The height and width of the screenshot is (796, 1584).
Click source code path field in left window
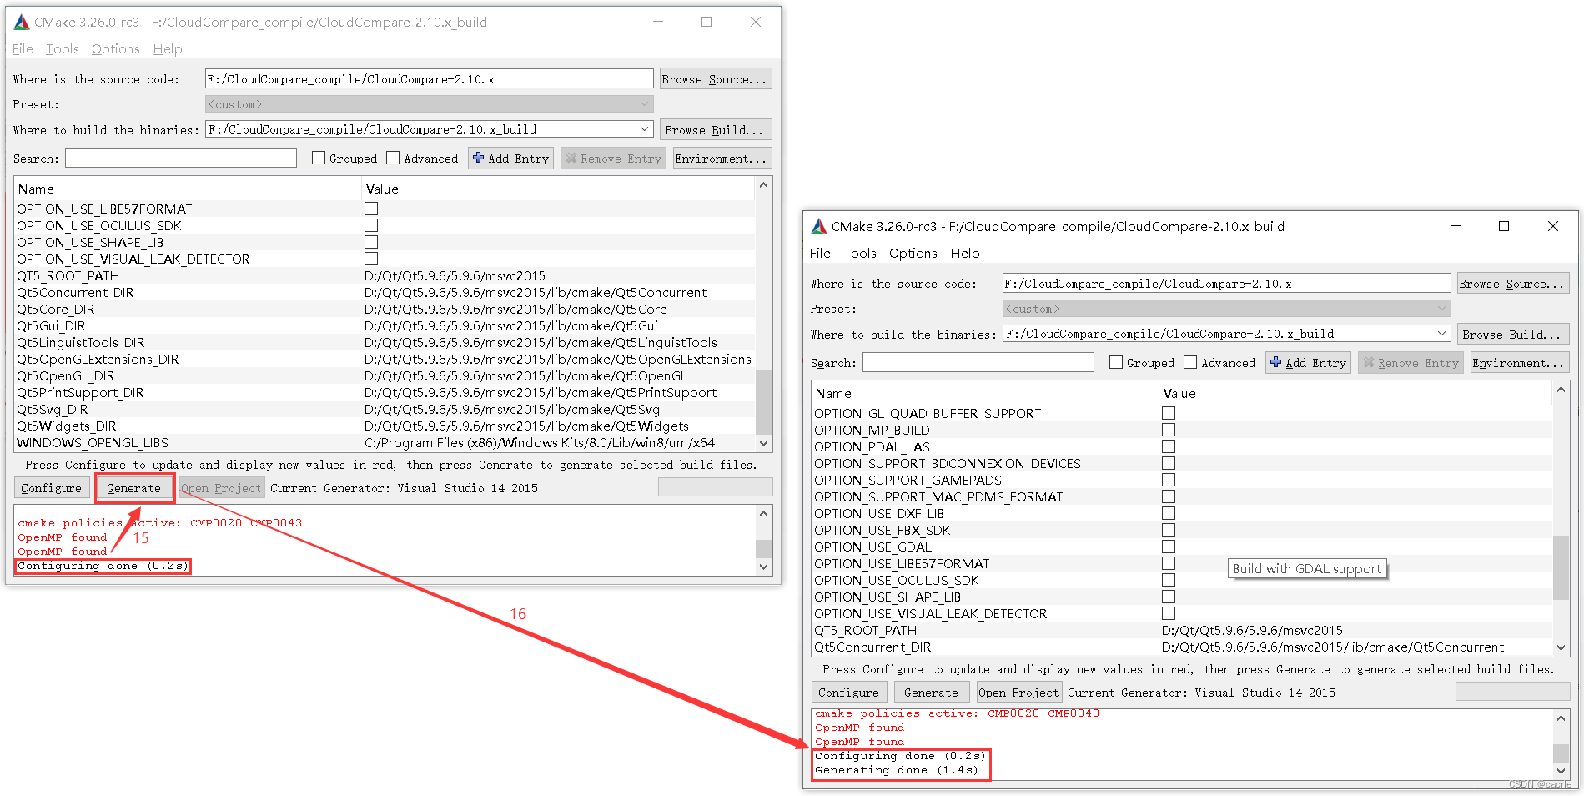click(x=430, y=79)
